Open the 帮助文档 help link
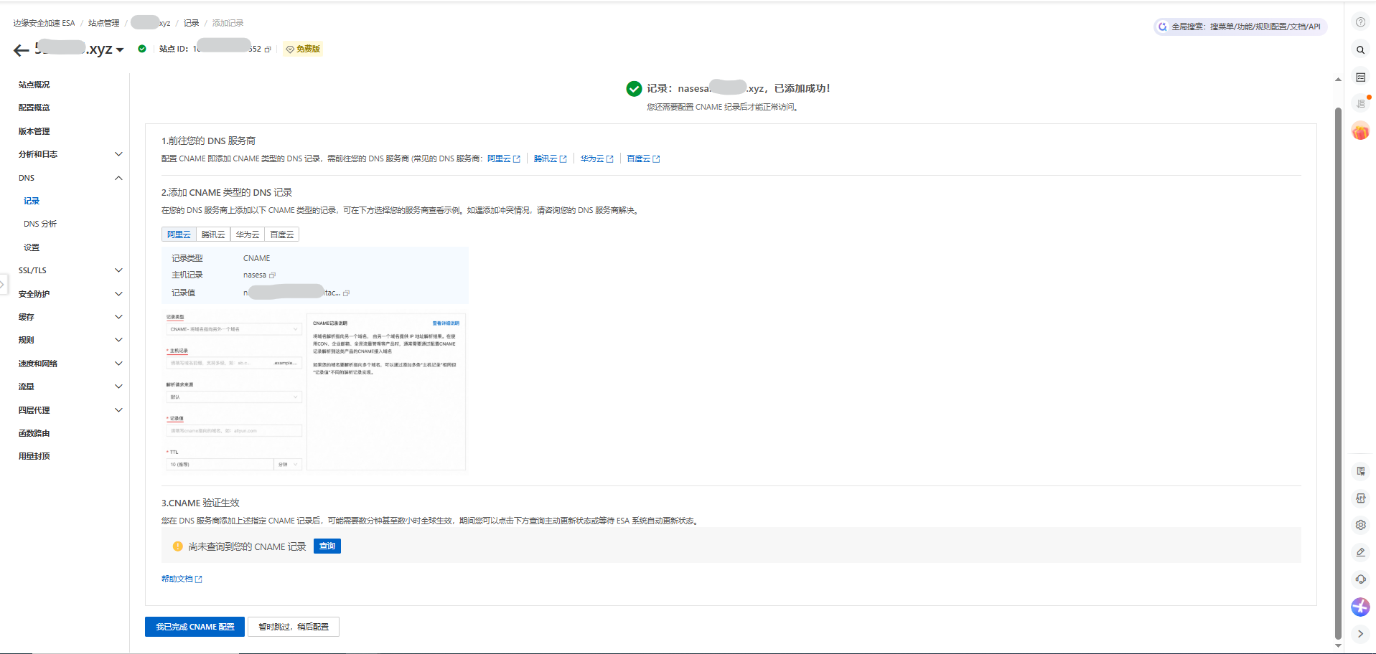This screenshot has height=654, width=1376. pyautogui.click(x=182, y=579)
